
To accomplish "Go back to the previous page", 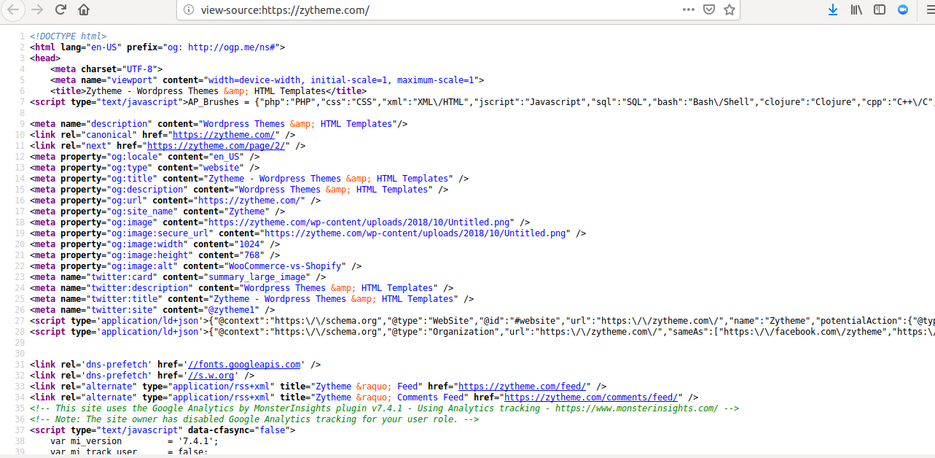I will [x=14, y=9].
